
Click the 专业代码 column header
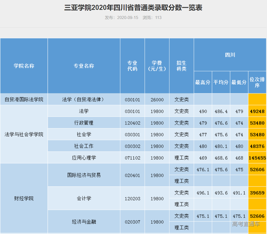coord(132,66)
